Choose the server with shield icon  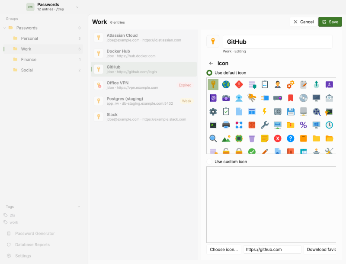(x=252, y=84)
